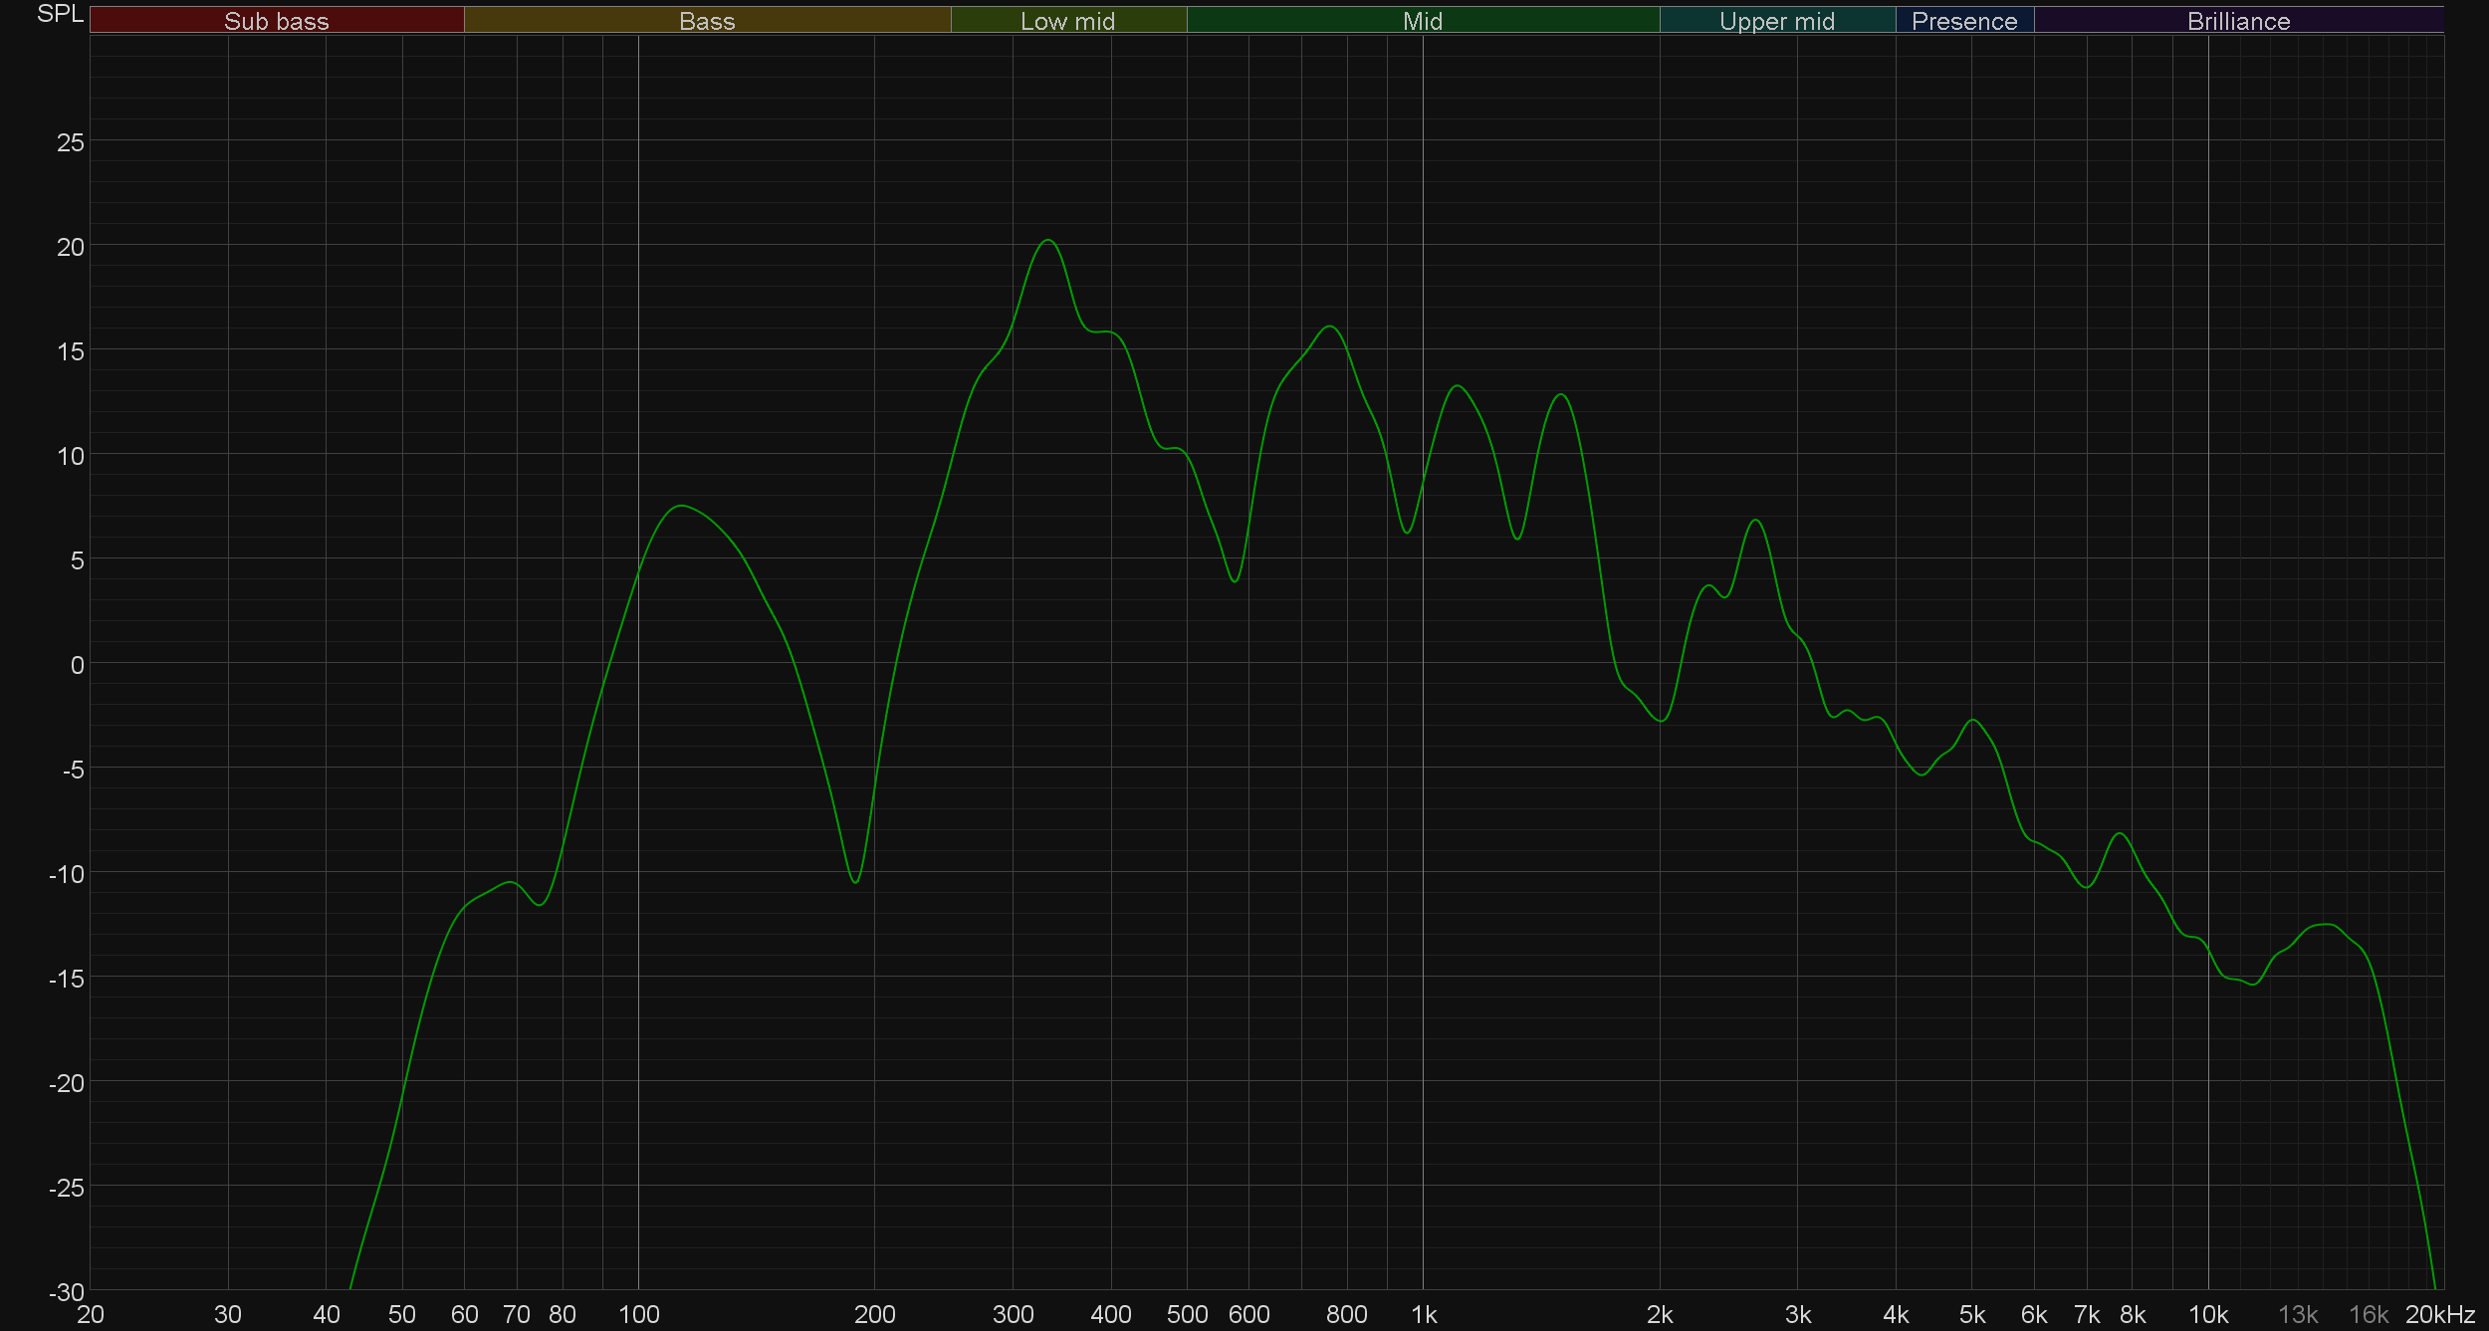Click the Sub bass band label
Screen dimensions: 2489x1331
276,21
